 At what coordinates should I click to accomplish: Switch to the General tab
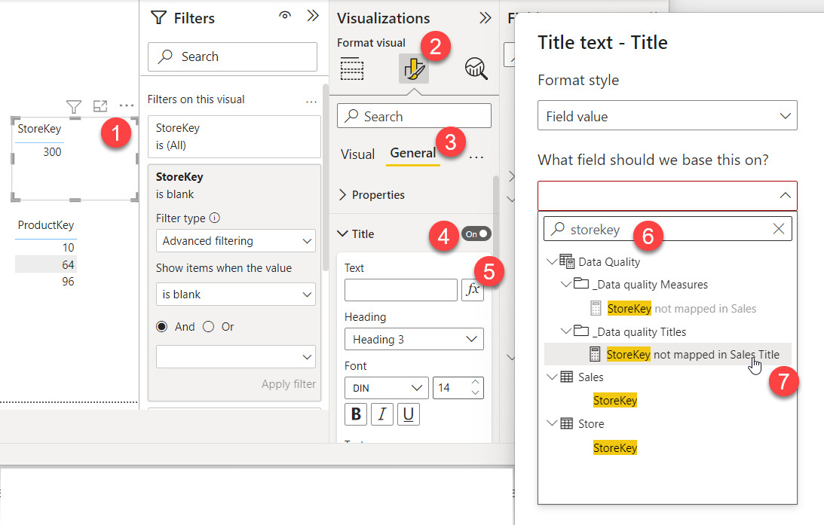coord(412,153)
